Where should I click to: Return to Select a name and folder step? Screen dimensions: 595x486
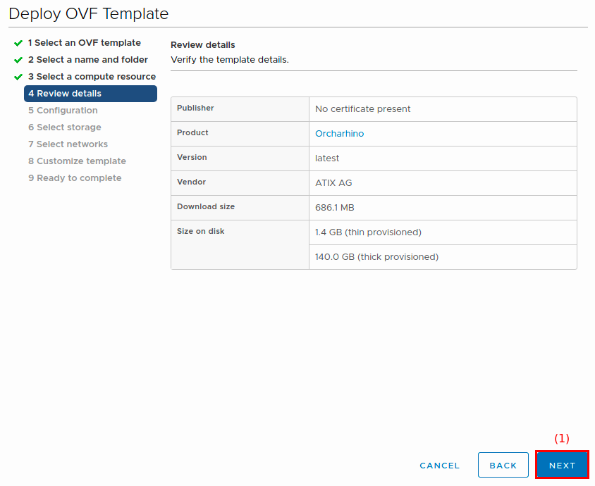click(x=87, y=60)
